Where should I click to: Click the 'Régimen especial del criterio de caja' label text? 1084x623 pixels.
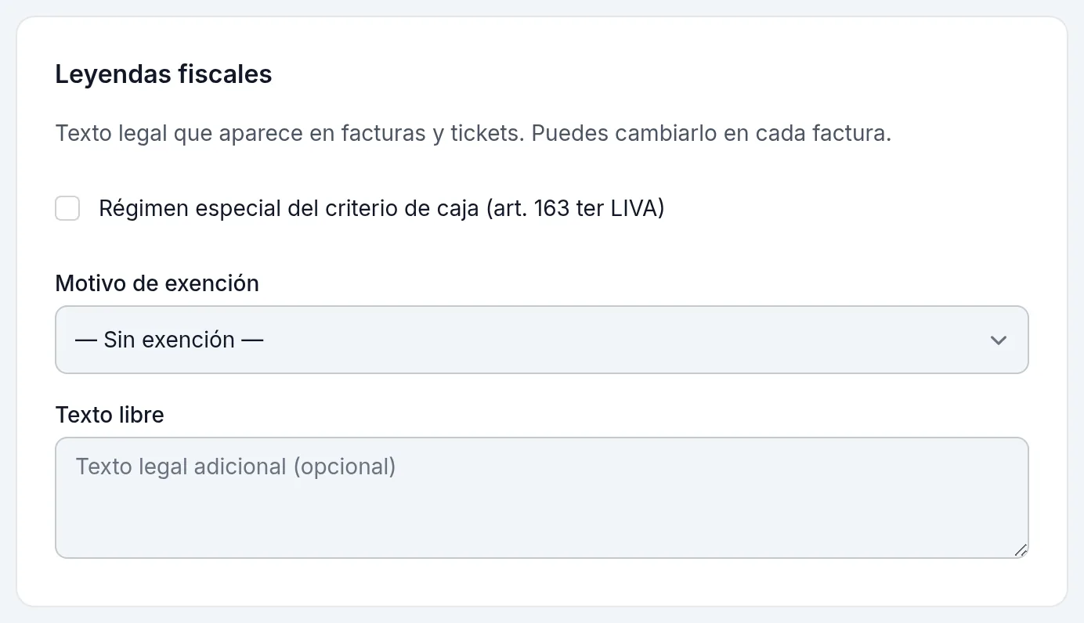288,209
